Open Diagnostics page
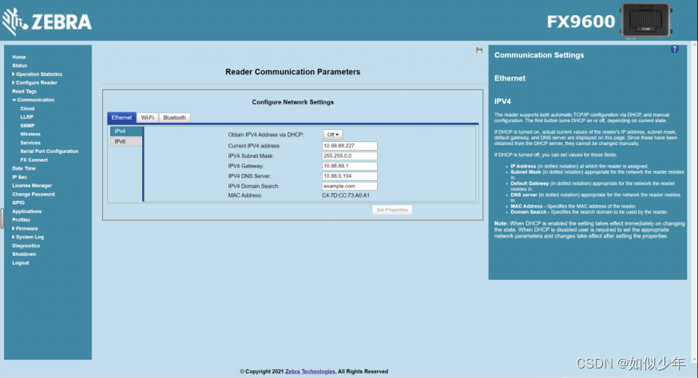 (26, 246)
